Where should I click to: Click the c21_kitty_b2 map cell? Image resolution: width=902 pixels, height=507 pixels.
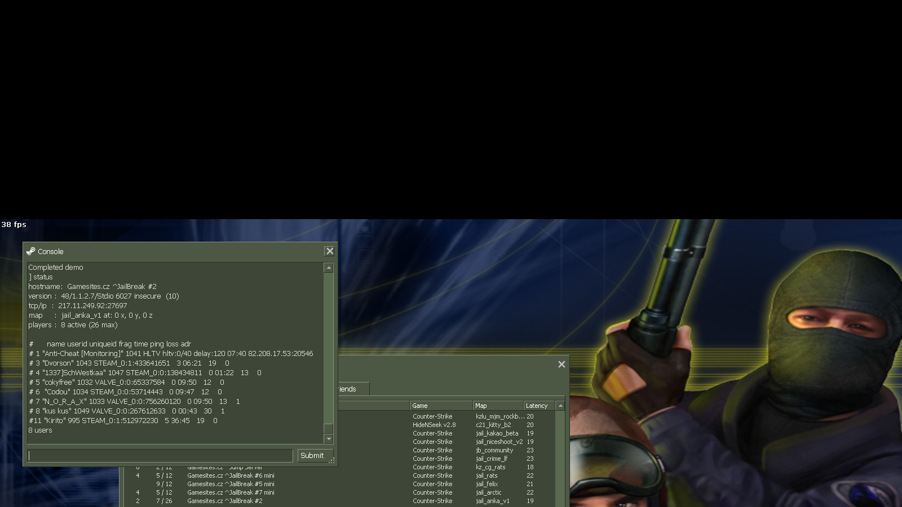point(493,425)
